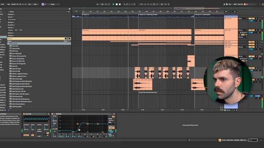Select the Native format filter tag

click(x=11, y=30)
